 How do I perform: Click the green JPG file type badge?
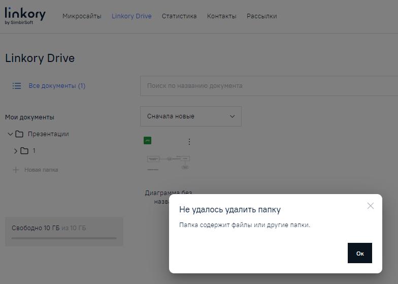click(x=147, y=140)
